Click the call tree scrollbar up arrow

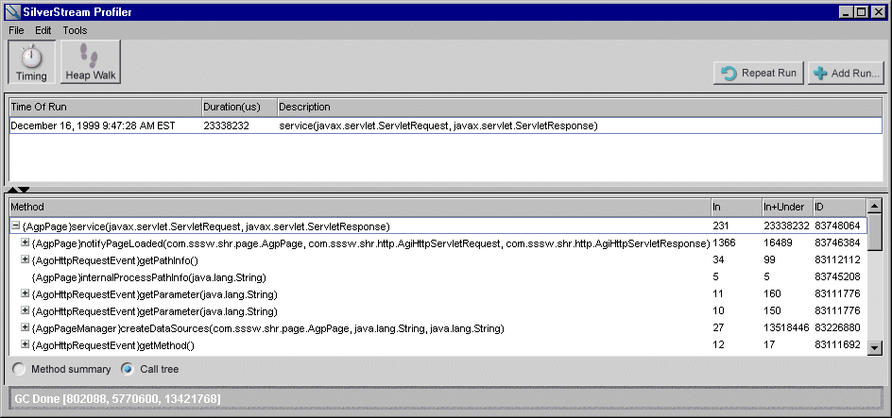tap(875, 206)
